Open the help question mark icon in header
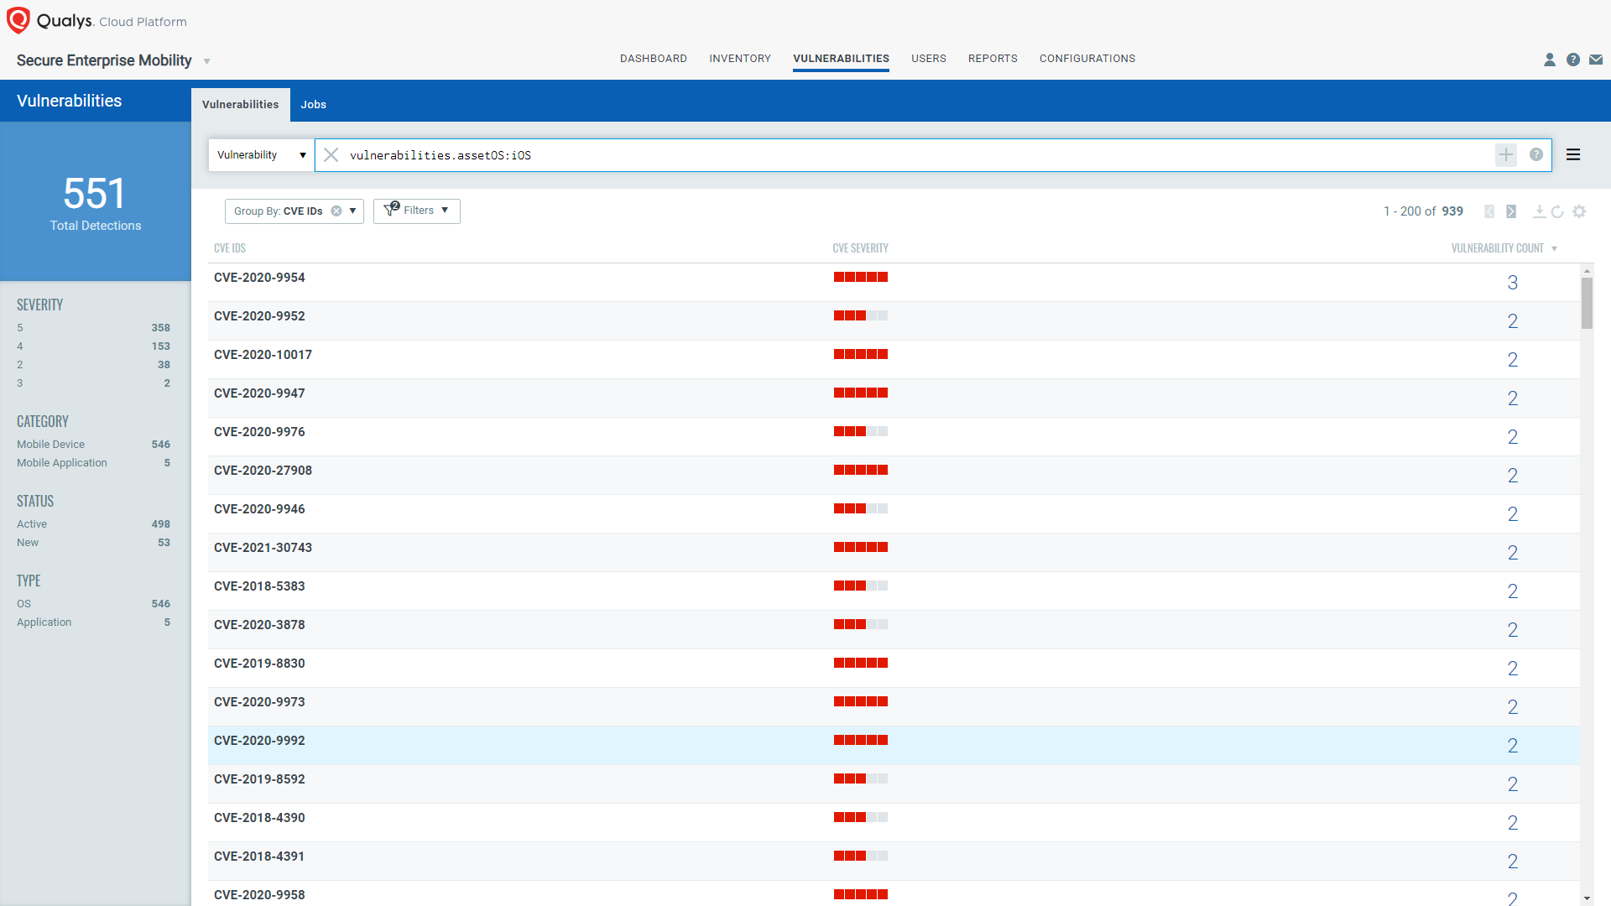 [x=1573, y=60]
